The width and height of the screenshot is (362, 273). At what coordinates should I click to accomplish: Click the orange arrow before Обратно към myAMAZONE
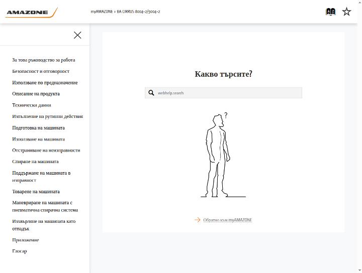tap(198, 220)
